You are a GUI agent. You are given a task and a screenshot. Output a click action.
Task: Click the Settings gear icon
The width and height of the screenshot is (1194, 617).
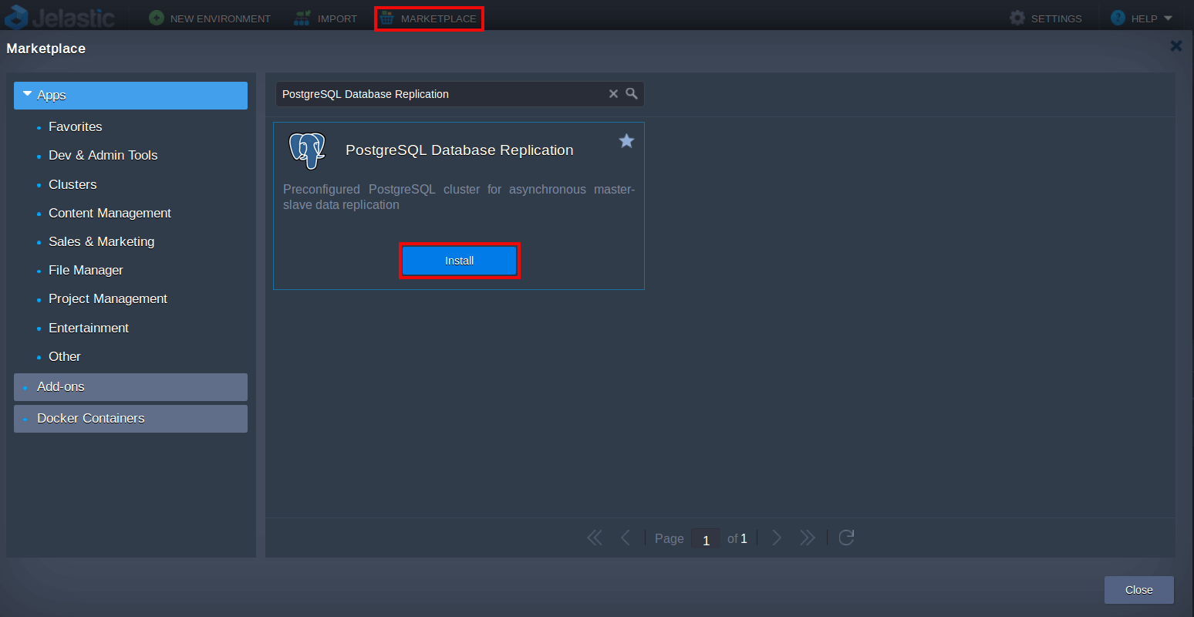tap(1017, 18)
